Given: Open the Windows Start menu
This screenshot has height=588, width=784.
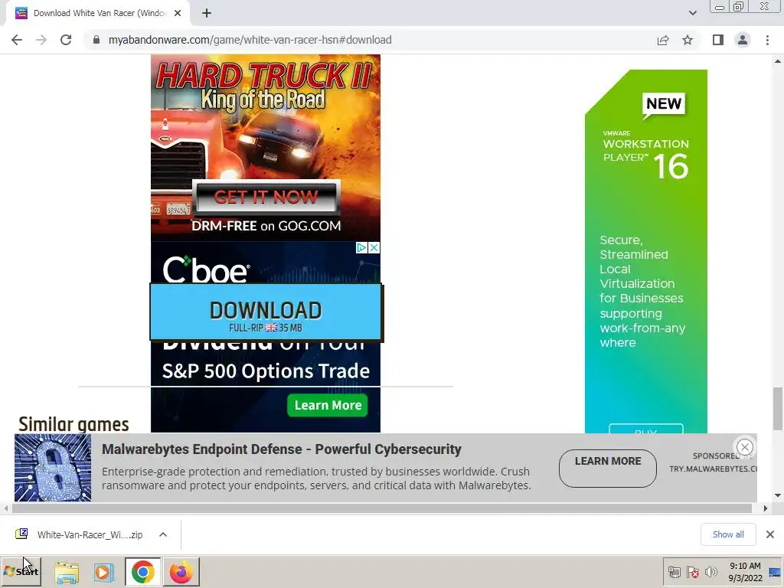Looking at the screenshot, I should tap(21, 571).
